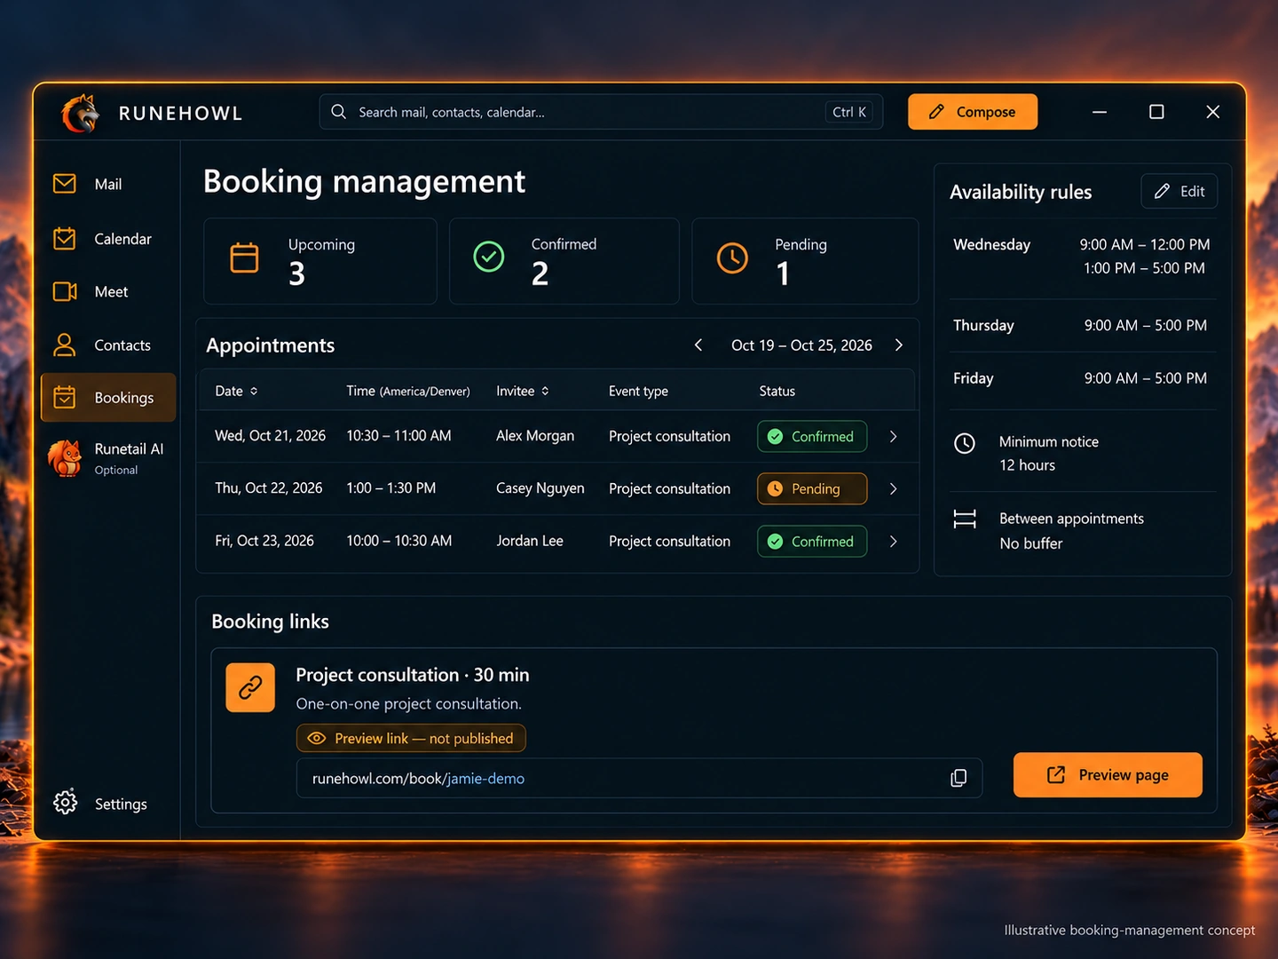1278x959 pixels.
Task: Open runehowl.com/book/jamie-demo link
Action: (x=418, y=778)
